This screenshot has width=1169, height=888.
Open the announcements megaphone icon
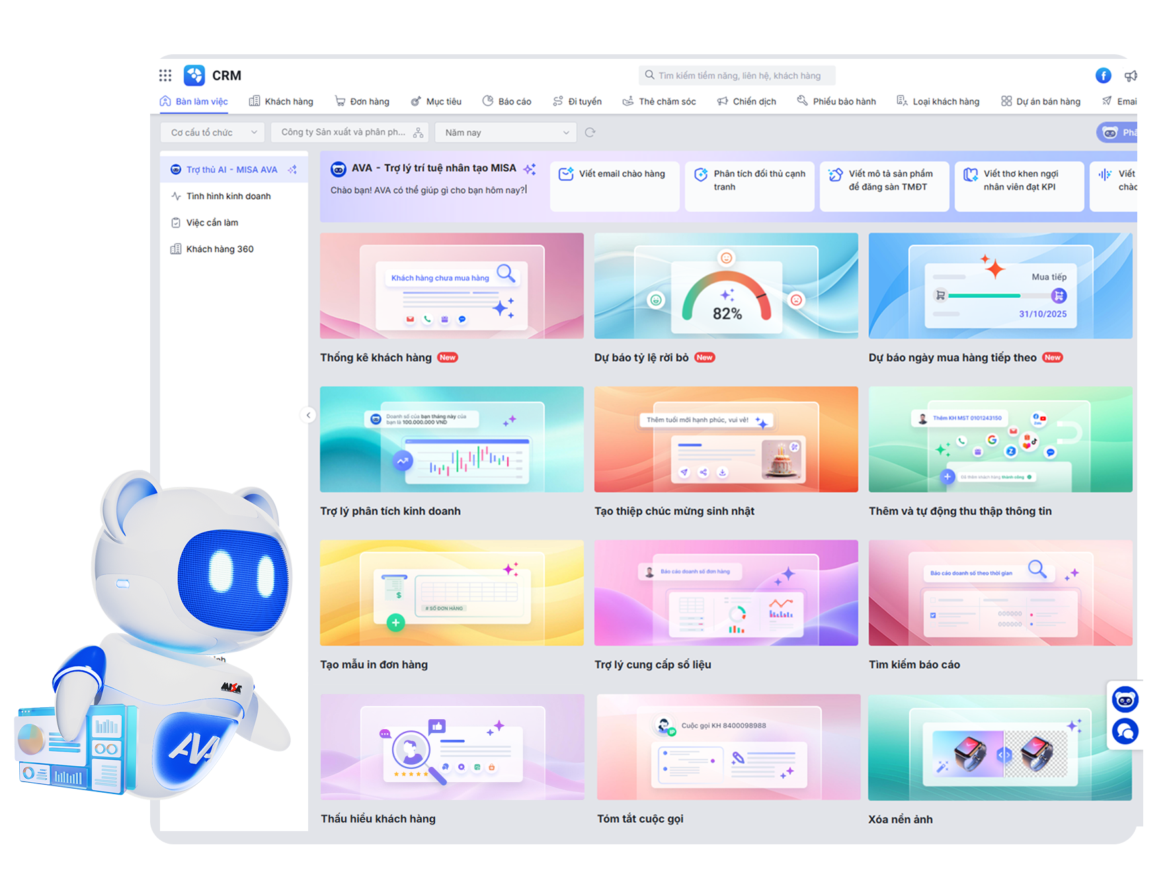[1131, 76]
